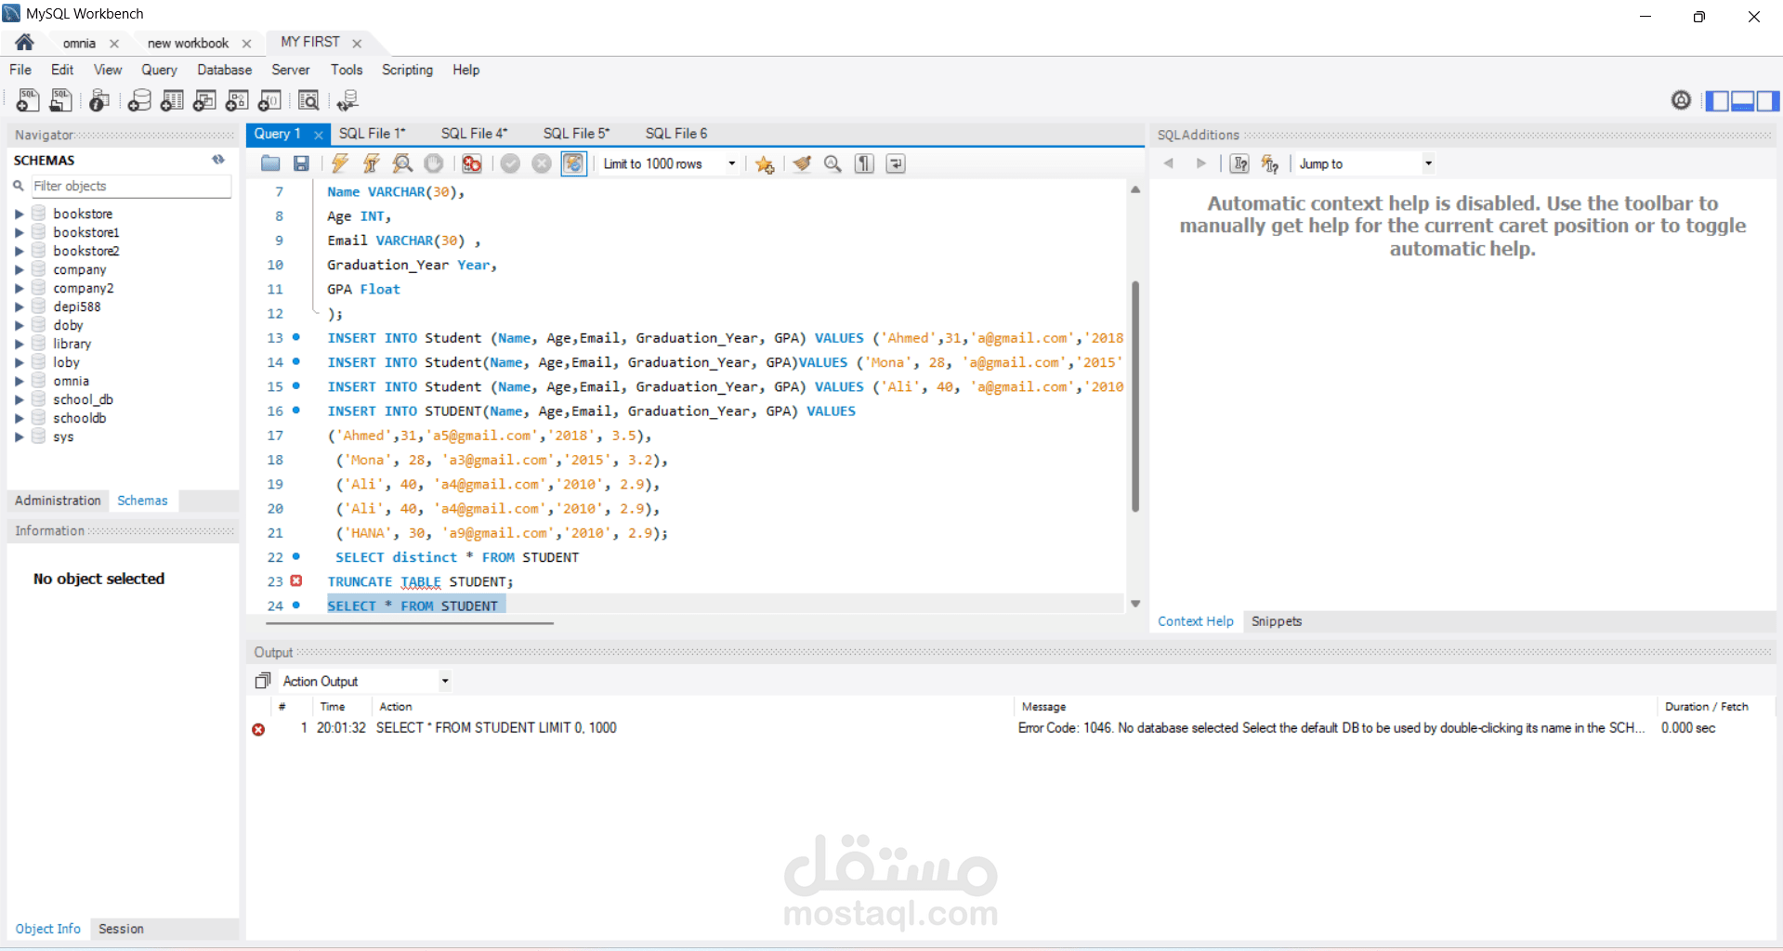Viewport: 1783px width, 951px height.
Task: Get context help for the caret position
Action: [x=1239, y=163]
